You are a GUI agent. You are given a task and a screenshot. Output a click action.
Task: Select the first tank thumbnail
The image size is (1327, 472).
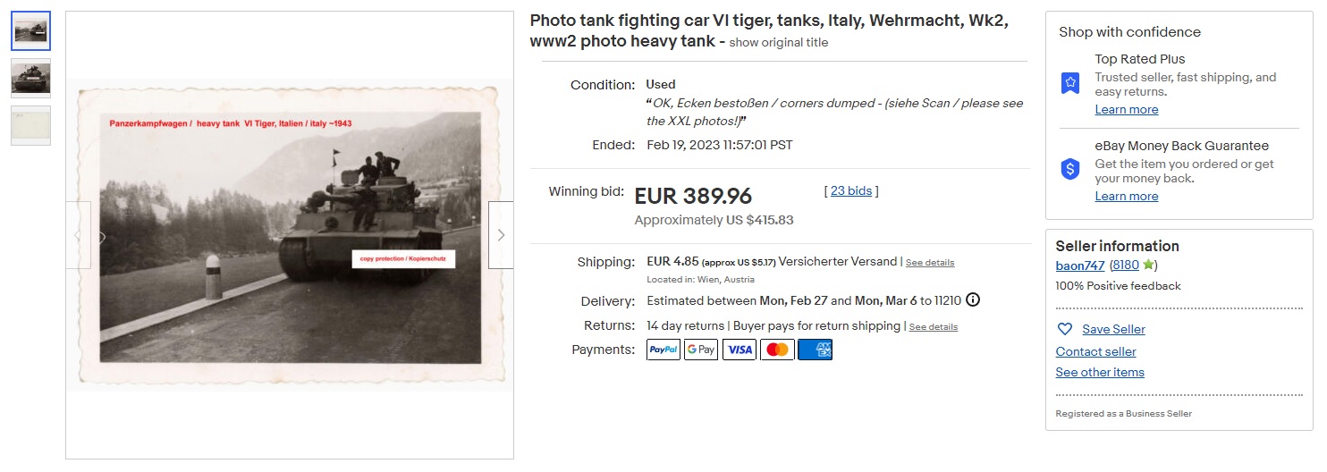tap(30, 31)
